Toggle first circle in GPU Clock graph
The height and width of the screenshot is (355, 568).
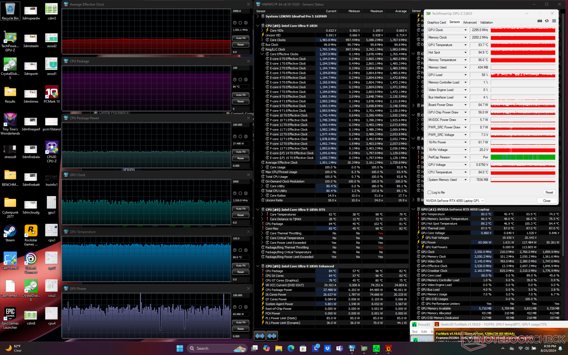(x=235, y=193)
